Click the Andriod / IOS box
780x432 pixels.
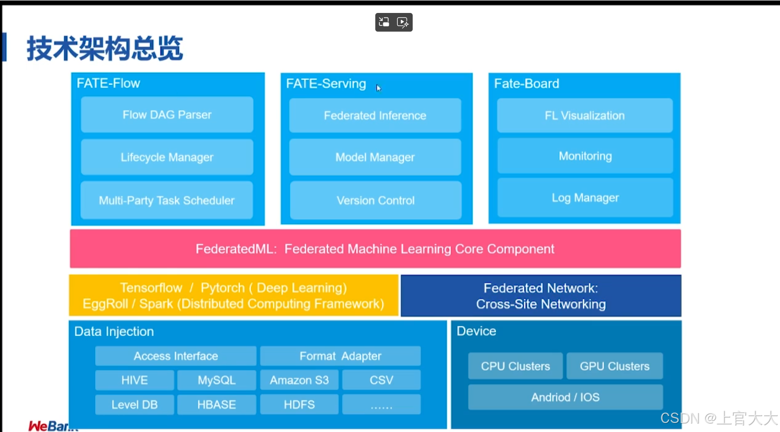(x=566, y=397)
